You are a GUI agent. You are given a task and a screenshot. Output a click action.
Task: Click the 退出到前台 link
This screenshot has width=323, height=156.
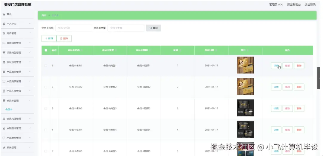[294, 4]
